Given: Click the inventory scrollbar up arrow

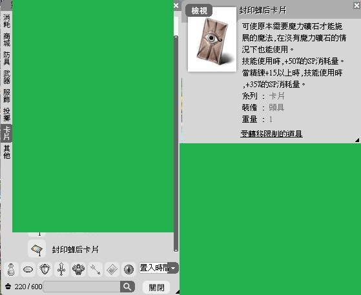Looking at the screenshot, I should point(176,37).
